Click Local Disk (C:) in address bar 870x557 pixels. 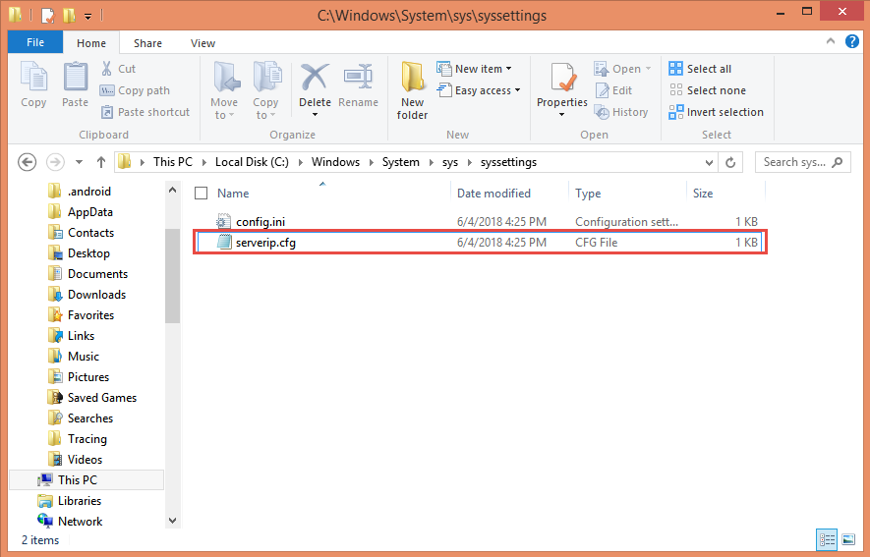pyautogui.click(x=252, y=162)
